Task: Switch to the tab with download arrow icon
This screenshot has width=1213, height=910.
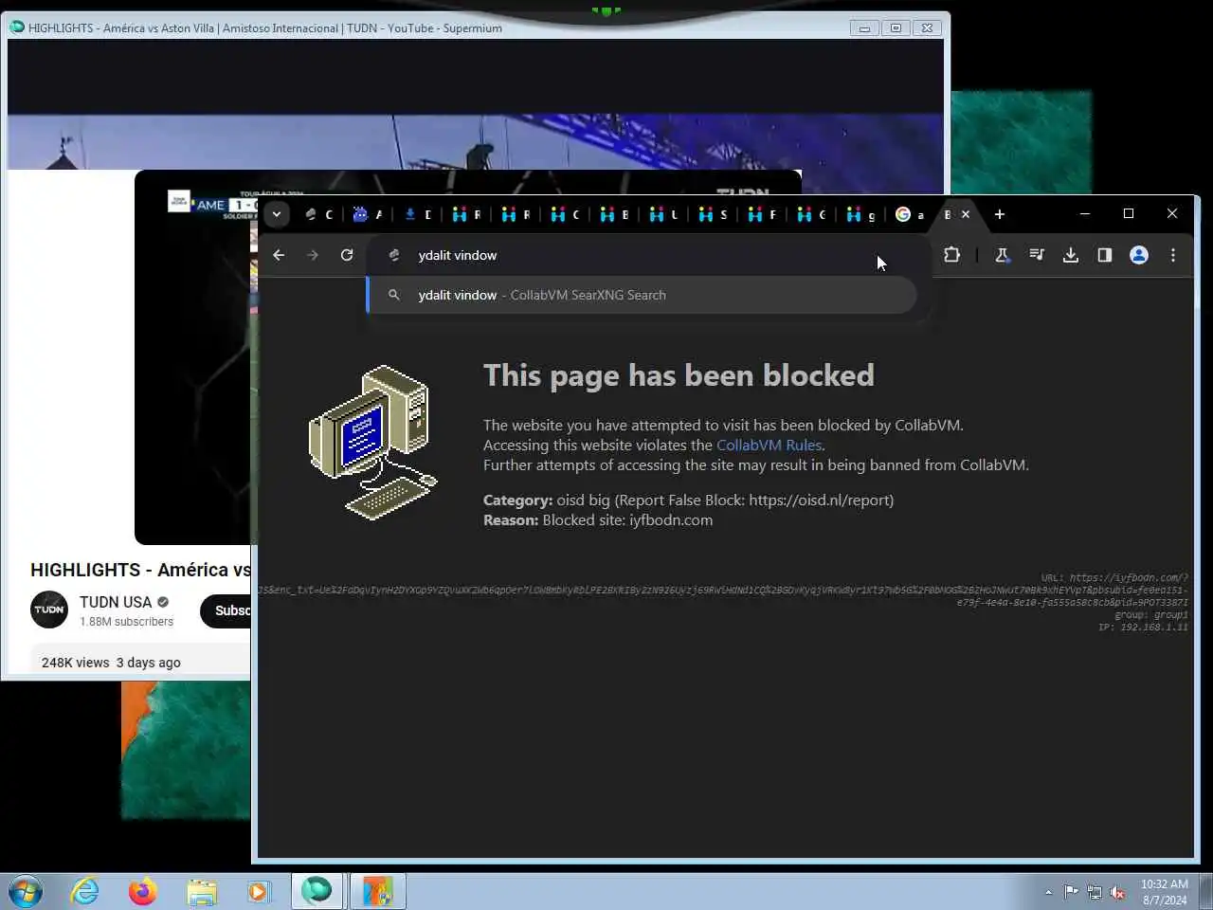Action: pyautogui.click(x=416, y=214)
